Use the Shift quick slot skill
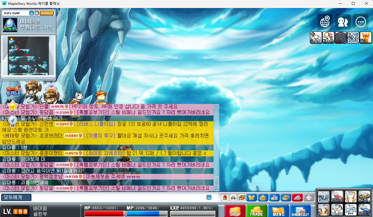 pyautogui.click(x=324, y=197)
